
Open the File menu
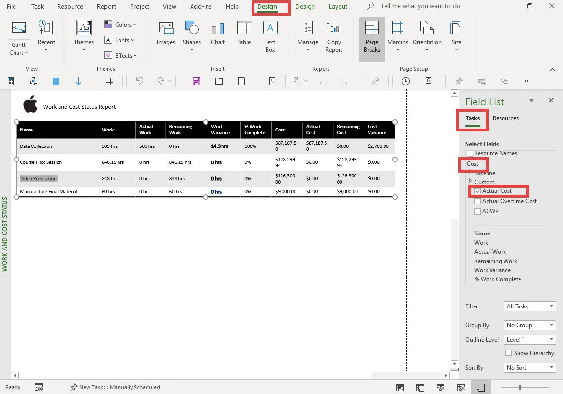pos(11,6)
